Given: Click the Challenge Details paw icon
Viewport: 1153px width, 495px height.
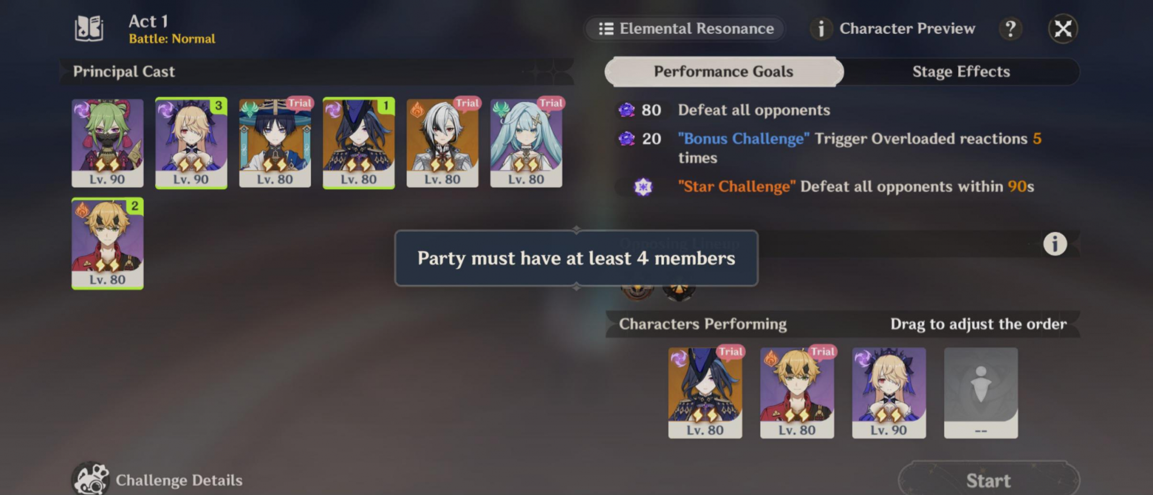Looking at the screenshot, I should [91, 479].
